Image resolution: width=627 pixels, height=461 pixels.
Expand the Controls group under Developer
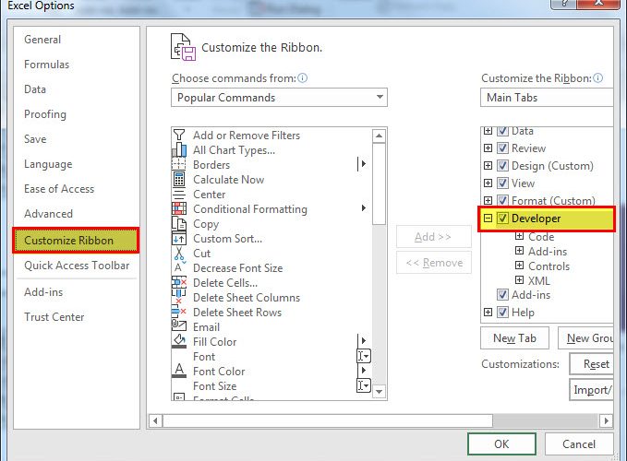[x=519, y=266]
